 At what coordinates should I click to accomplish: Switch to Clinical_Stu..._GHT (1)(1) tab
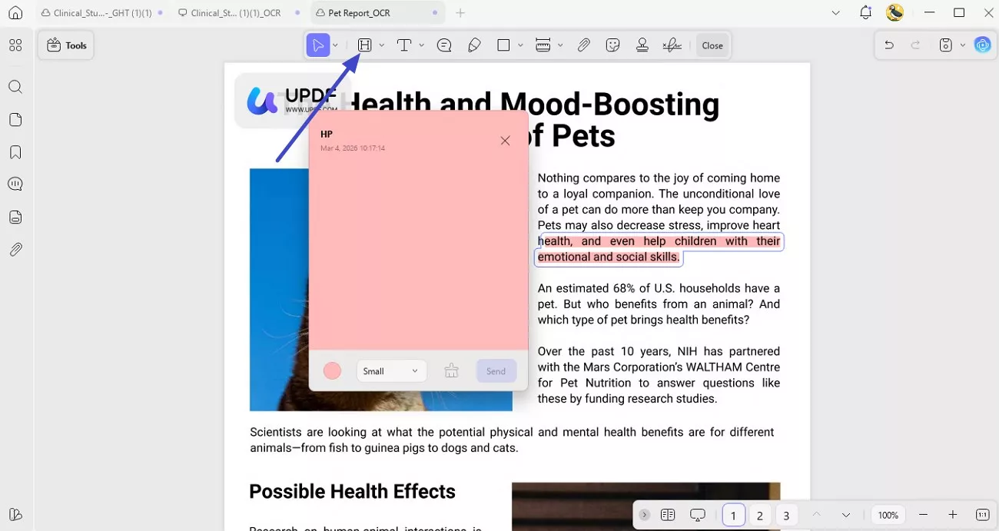pos(102,13)
